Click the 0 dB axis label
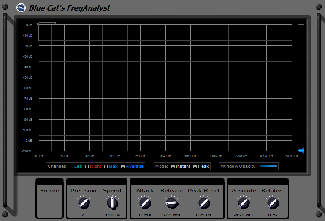Image resolution: width=325 pixels, height=221 pixels. (29, 25)
